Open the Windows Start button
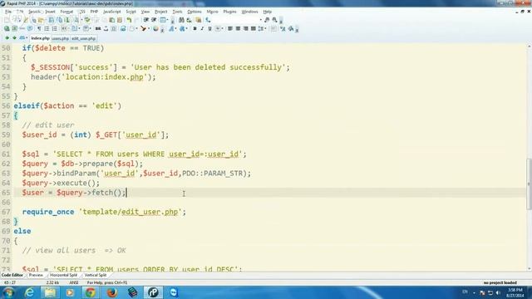Image resolution: width=532 pixels, height=299 pixels. pyautogui.click(x=8, y=292)
